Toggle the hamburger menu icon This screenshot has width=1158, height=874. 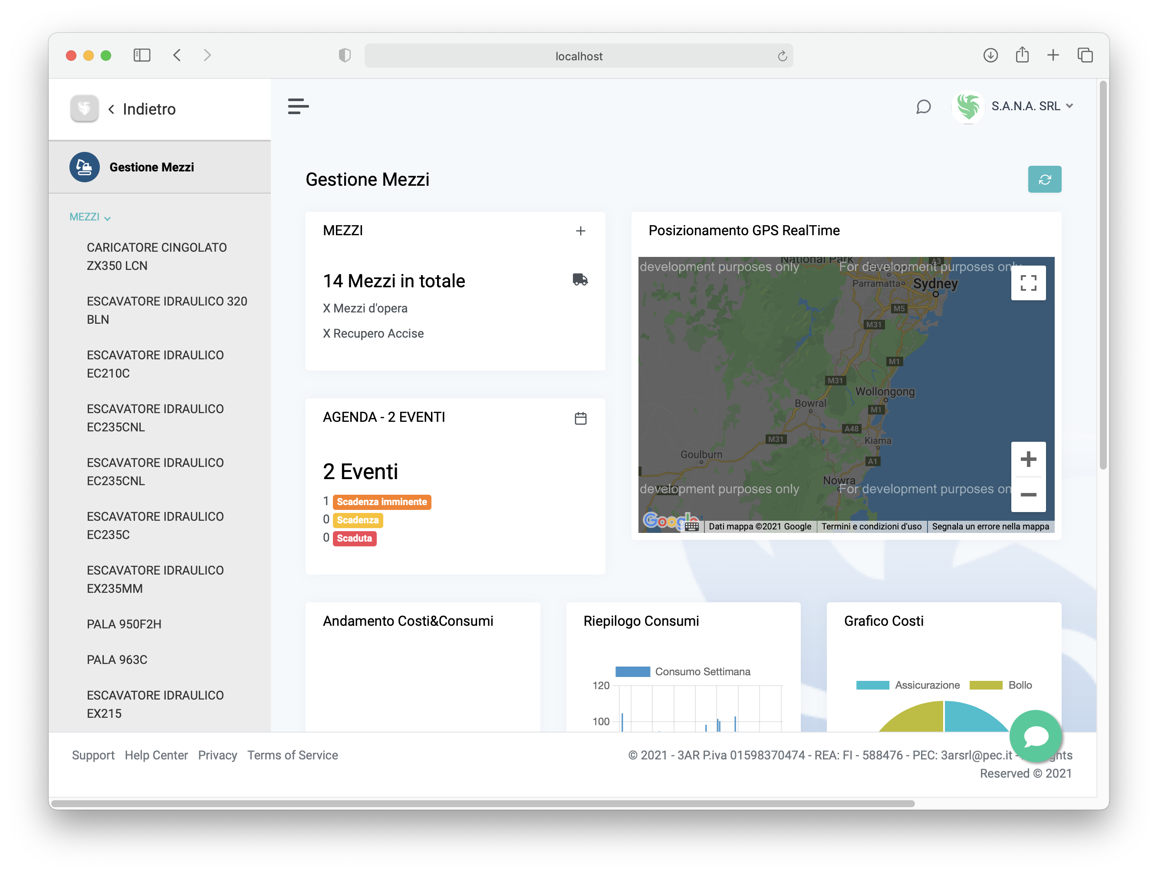[x=299, y=106]
